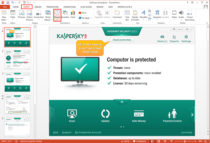Undo the last action
The width and height of the screenshot is (210, 143).
13,2
